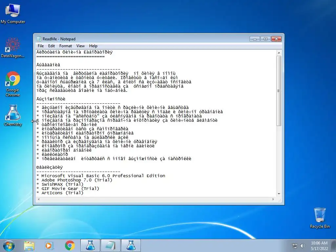The image size is (336, 252).
Task: Click the network tray icon
Action: pyautogui.click(x=295, y=246)
